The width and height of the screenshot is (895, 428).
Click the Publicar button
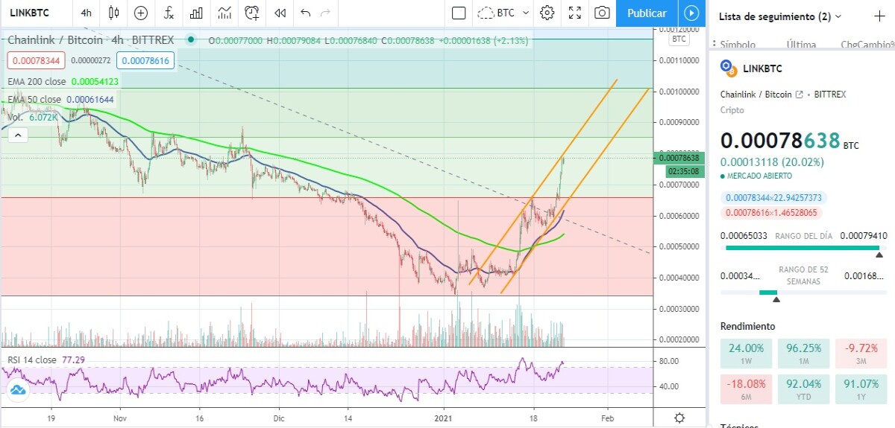point(647,13)
